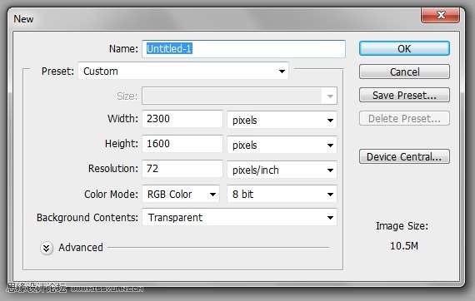Open the Height units dropdown

click(x=282, y=146)
